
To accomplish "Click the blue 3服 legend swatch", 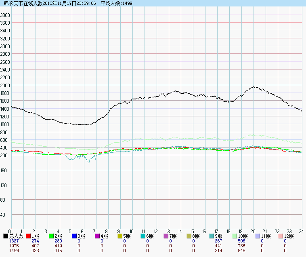I will pos(75,236).
